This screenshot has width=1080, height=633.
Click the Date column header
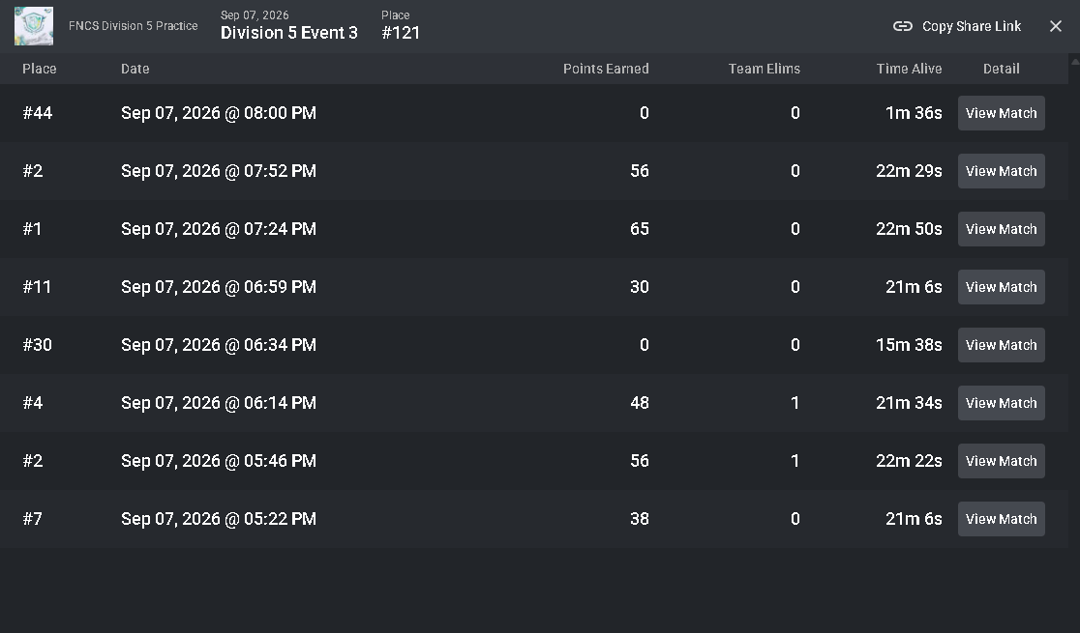pyautogui.click(x=135, y=69)
